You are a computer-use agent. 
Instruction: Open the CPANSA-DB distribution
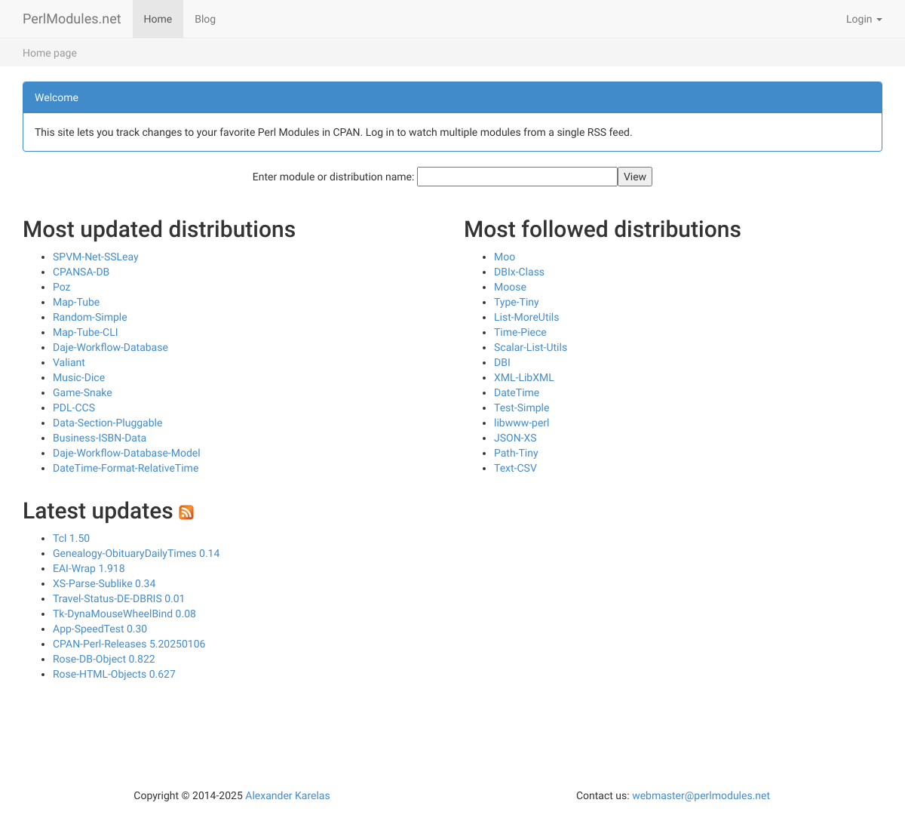tap(81, 272)
